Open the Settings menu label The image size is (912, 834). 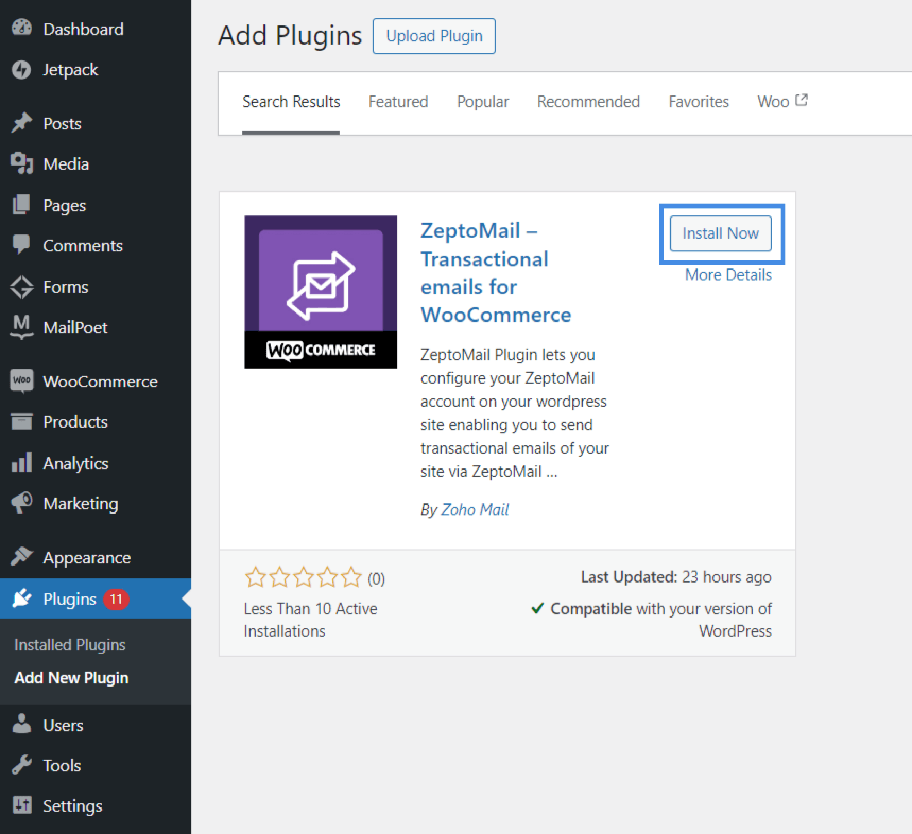click(73, 806)
